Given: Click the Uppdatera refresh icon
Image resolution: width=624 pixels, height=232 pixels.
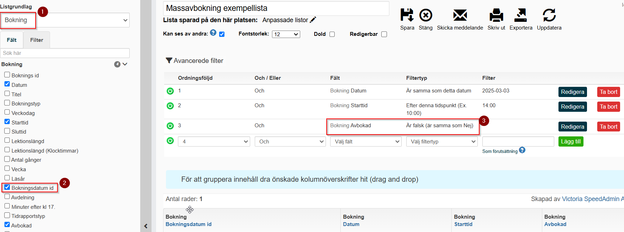Looking at the screenshot, I should coord(549,15).
